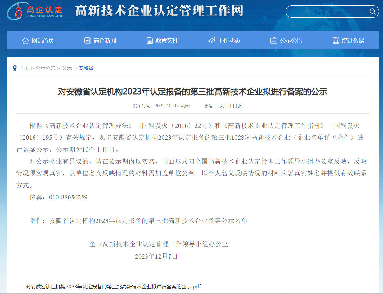
Task: Click the date line 2023年12月7日
Action: 156,256
